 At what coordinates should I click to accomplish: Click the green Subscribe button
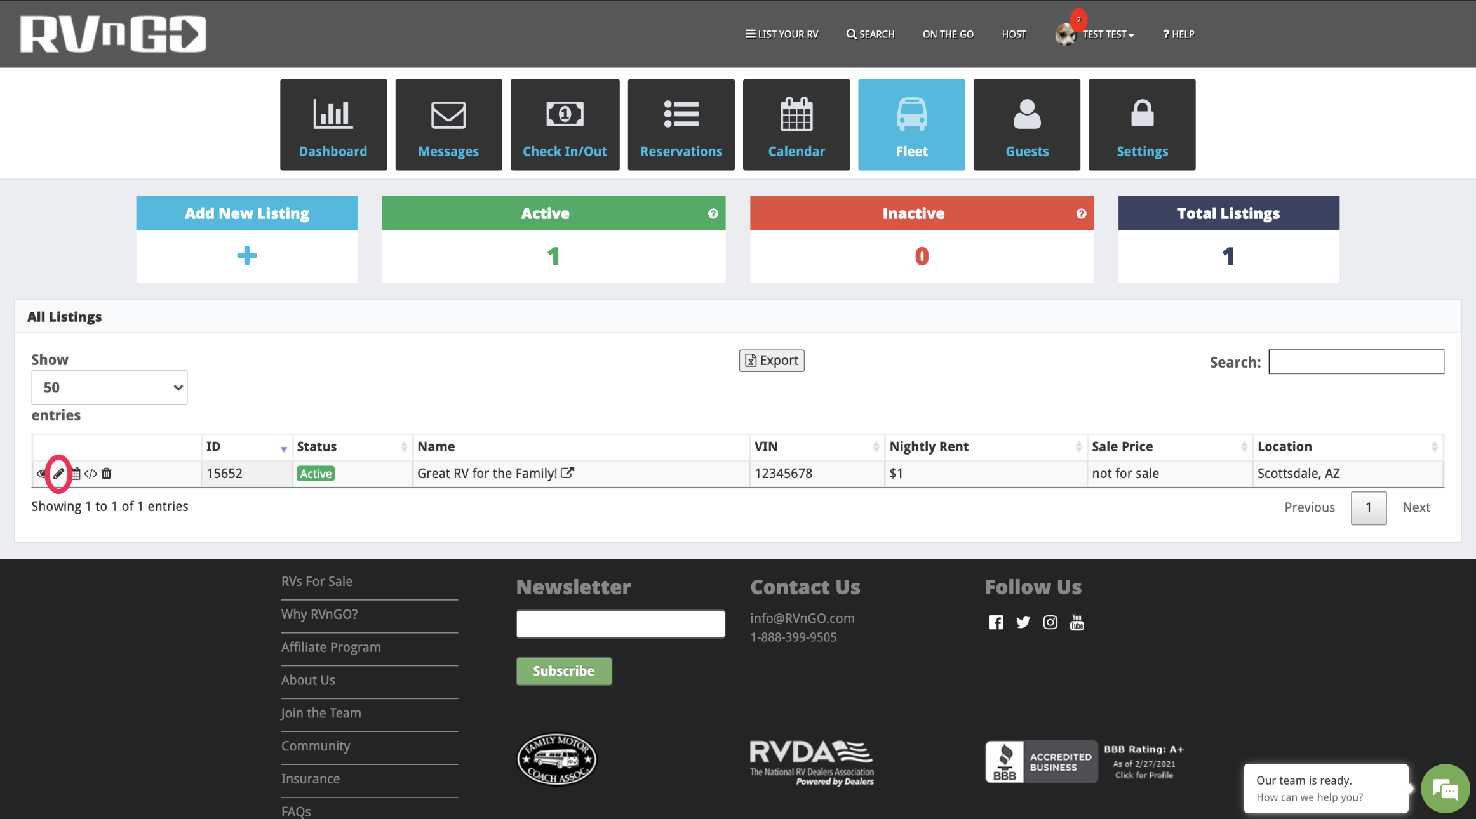563,671
